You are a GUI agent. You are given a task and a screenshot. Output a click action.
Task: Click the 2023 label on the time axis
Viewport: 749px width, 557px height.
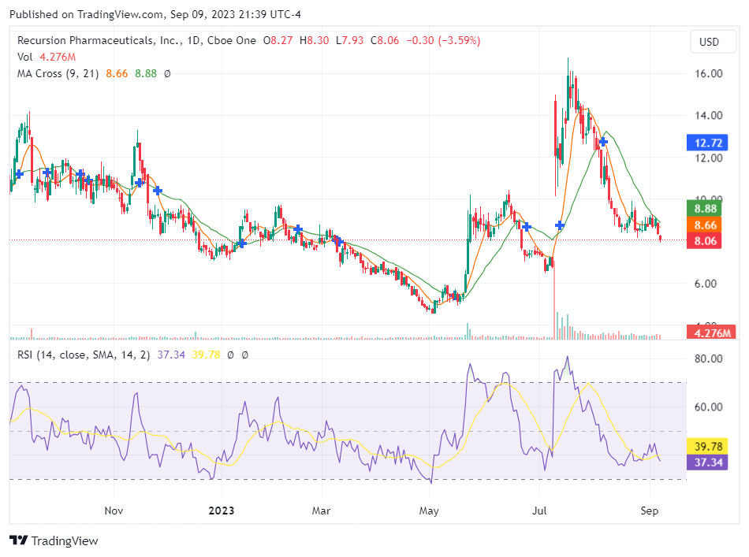222,511
